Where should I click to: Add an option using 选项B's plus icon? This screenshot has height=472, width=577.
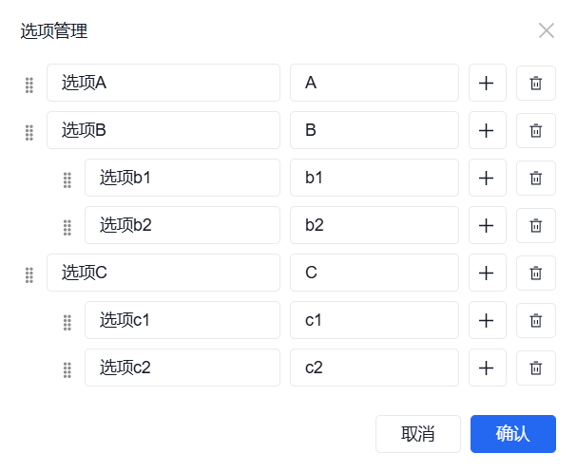coord(487,130)
